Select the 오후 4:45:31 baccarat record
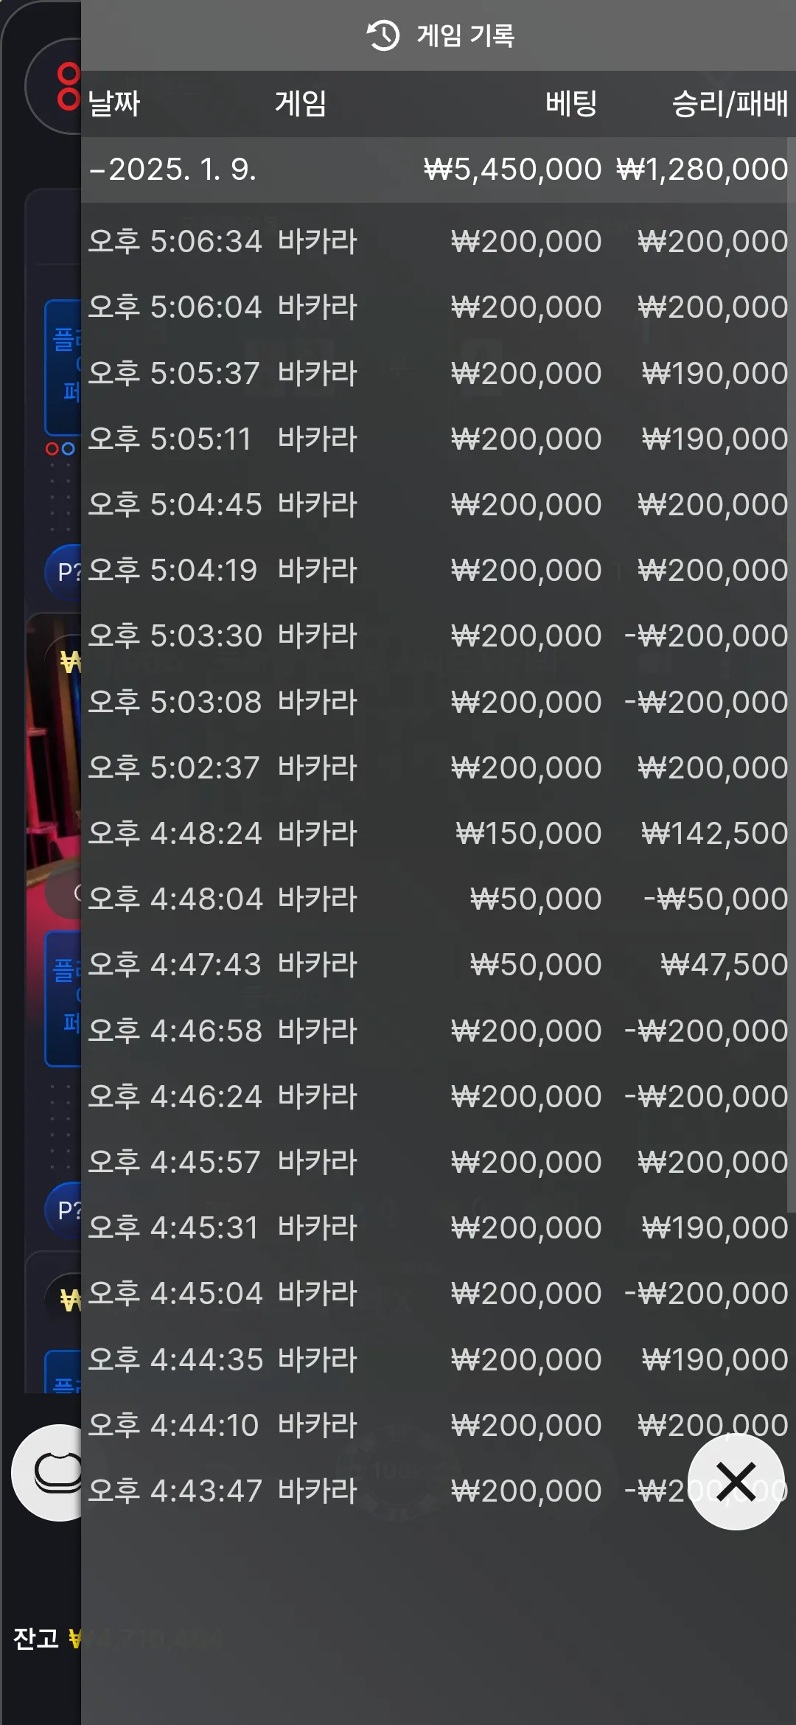This screenshot has height=1725, width=796. point(439,1227)
